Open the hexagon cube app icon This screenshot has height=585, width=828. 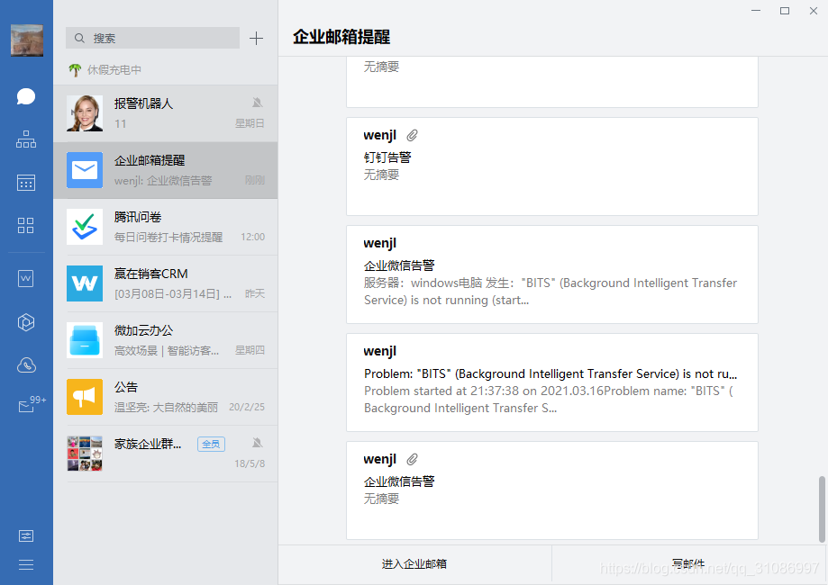(26, 322)
